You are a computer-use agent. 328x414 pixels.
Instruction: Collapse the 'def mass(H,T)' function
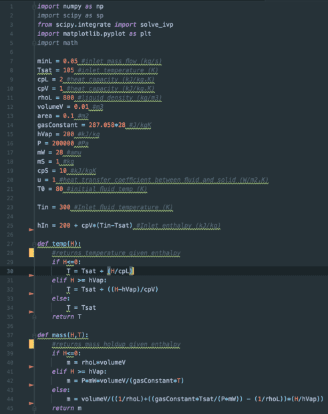tap(34, 335)
